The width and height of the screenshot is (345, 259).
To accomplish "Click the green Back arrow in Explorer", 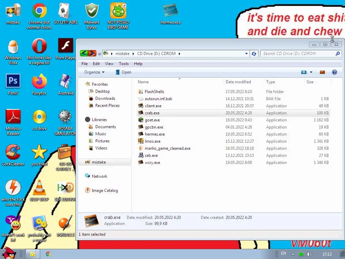I will point(84,53).
